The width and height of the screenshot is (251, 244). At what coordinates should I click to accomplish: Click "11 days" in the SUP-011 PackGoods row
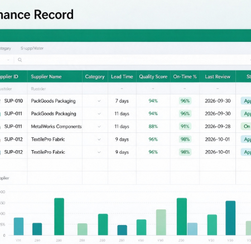click(122, 114)
